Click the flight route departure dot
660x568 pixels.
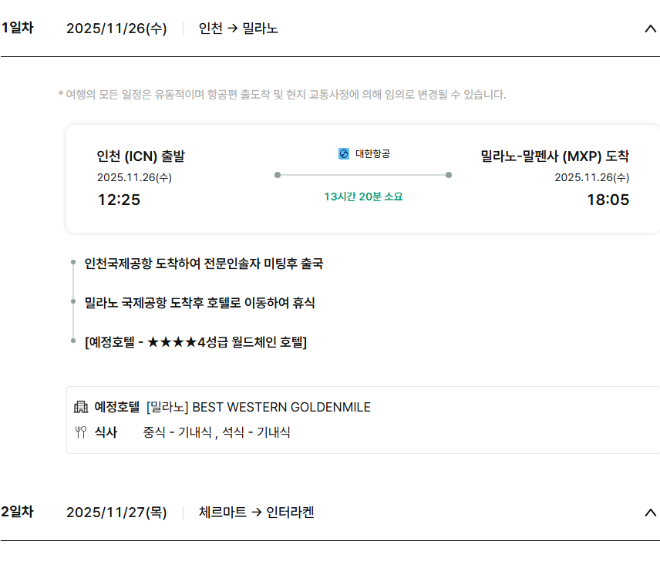click(278, 175)
